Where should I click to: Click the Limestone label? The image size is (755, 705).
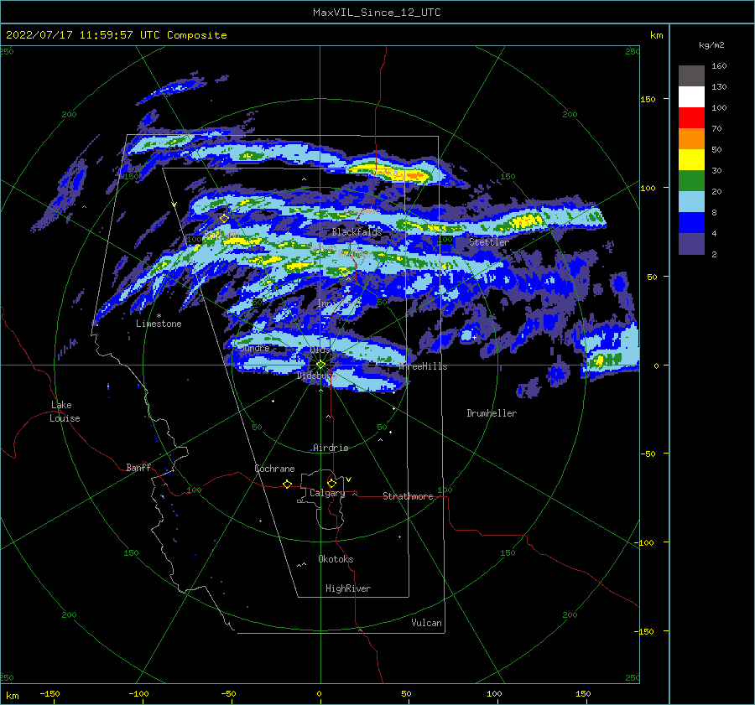pyautogui.click(x=159, y=324)
